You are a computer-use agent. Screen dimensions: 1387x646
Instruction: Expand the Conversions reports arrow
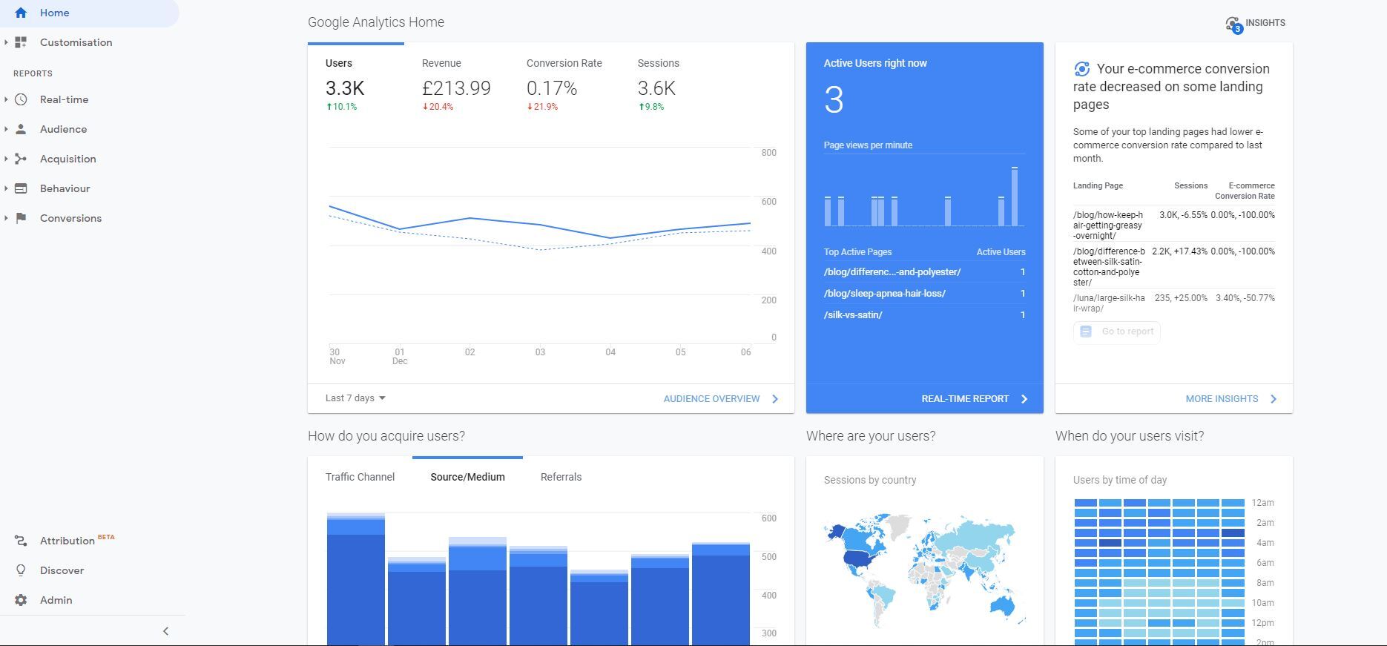tap(6, 218)
